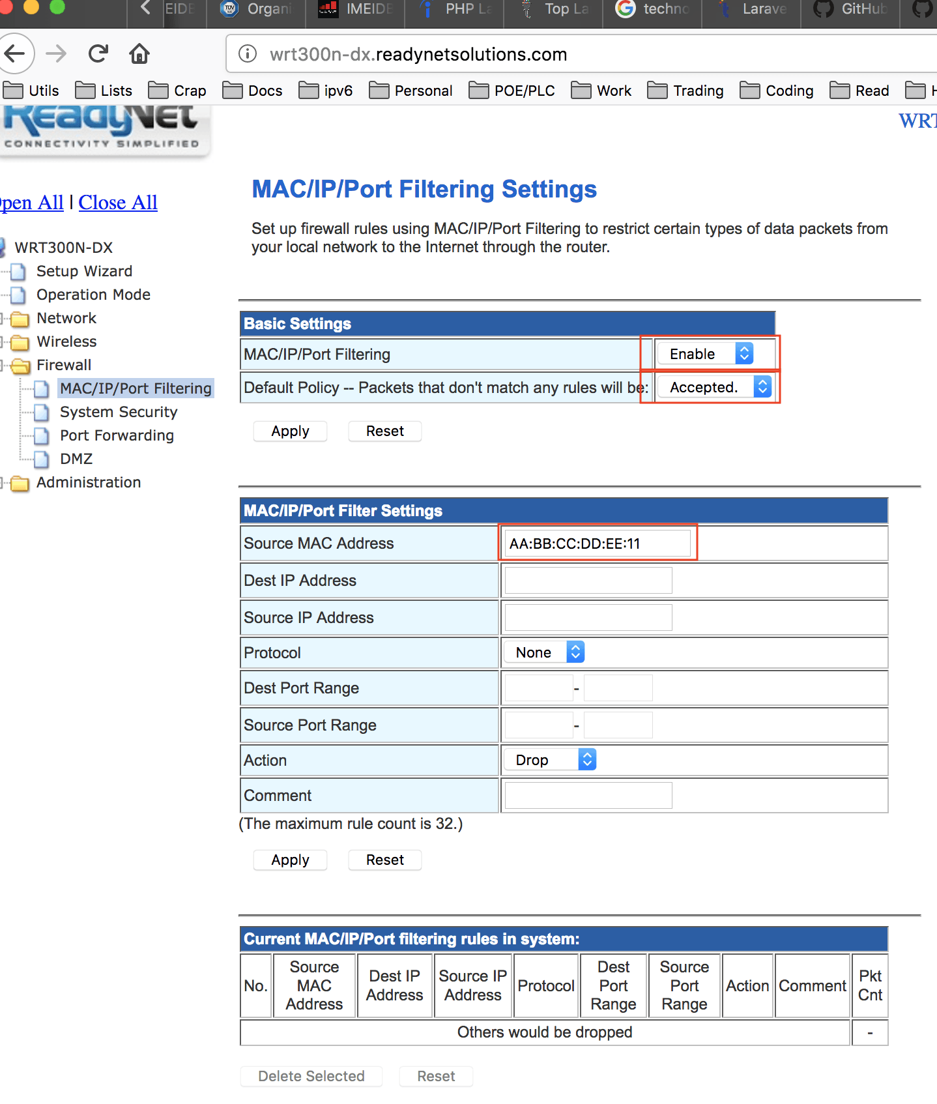Expand the Administration folder in sidebar
This screenshot has width=937, height=1104.
click(x=88, y=482)
